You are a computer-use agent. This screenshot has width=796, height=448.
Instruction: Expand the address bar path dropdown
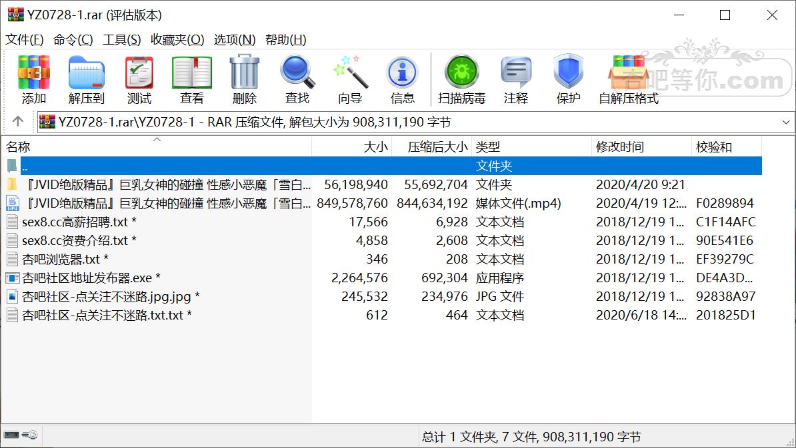coord(786,122)
